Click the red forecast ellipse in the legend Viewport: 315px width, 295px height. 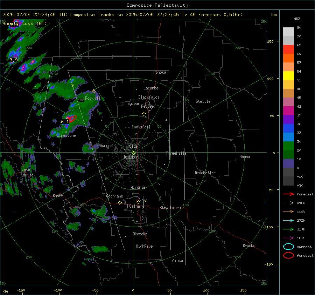click(288, 255)
